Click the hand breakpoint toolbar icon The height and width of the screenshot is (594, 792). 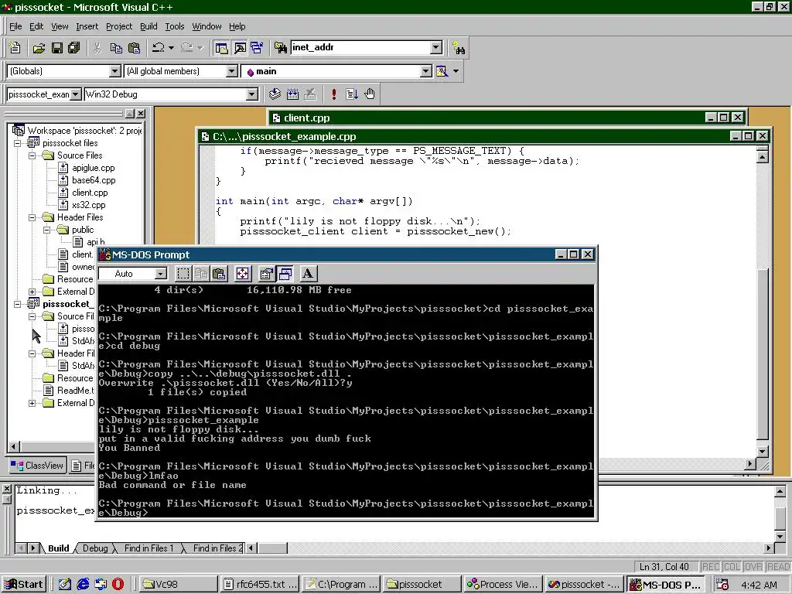(x=370, y=94)
